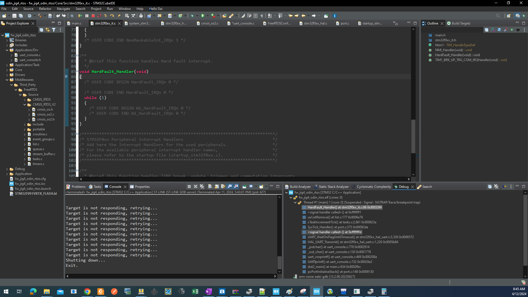This screenshot has width=528, height=297.
Task: Open STM32CubeIDE from the taskbar
Action: pos(317,291)
